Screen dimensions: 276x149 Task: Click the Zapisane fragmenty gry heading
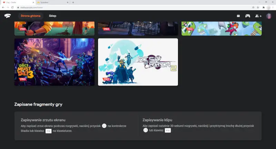[38, 104]
